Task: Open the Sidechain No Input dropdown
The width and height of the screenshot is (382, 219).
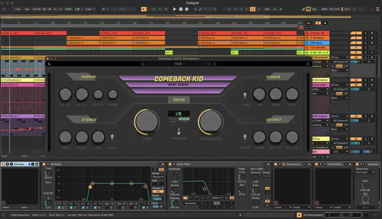Action: (365, 172)
